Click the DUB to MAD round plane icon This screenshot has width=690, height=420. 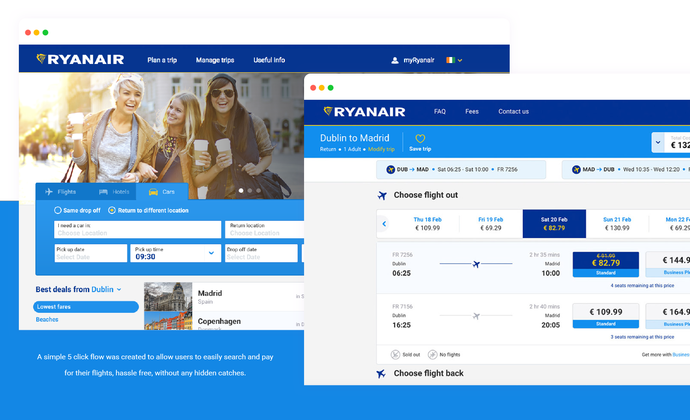point(391,169)
